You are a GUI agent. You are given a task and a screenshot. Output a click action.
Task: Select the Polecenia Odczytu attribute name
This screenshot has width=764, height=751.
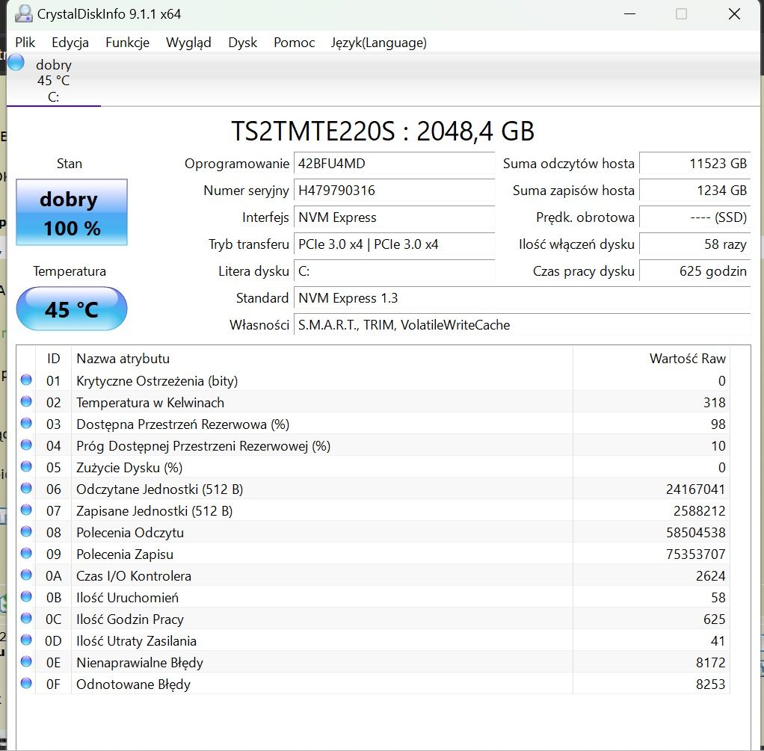(x=129, y=533)
